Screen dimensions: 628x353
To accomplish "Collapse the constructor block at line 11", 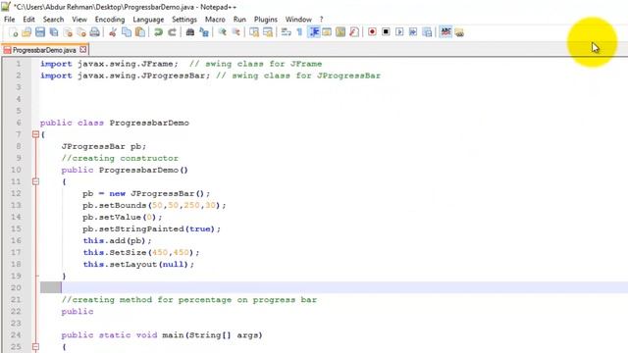I will coord(35,181).
